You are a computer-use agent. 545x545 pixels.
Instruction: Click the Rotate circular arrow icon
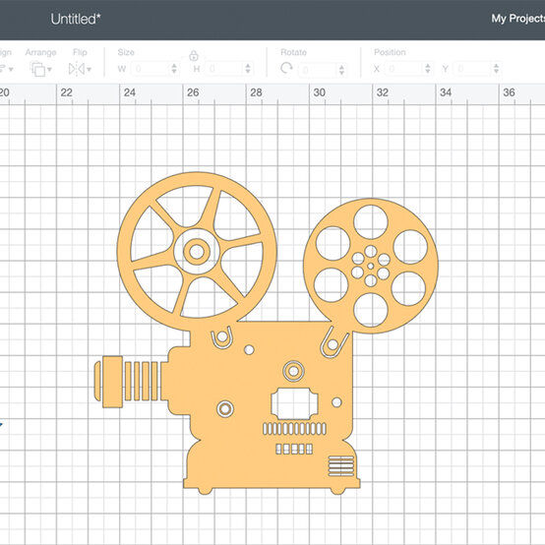click(x=286, y=68)
